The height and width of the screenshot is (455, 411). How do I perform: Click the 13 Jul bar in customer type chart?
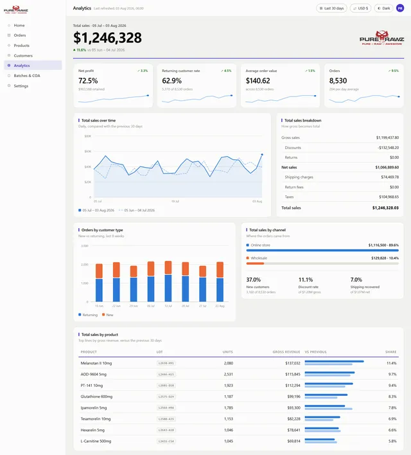[x=168, y=281]
